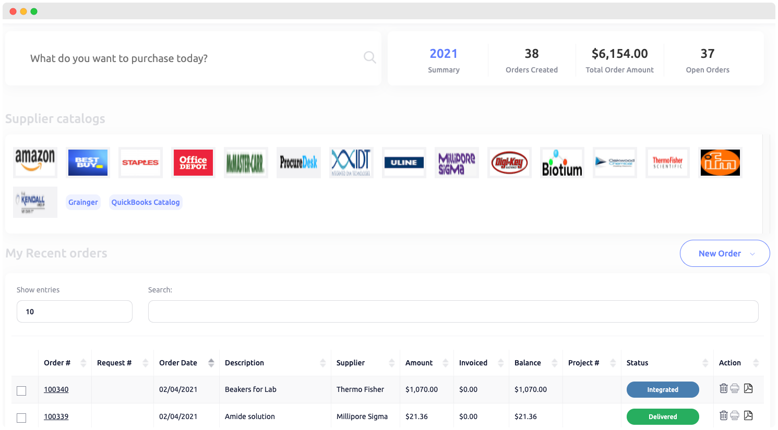The image size is (778, 430).
Task: Open the Digi-Key supplier catalog
Action: (x=509, y=163)
